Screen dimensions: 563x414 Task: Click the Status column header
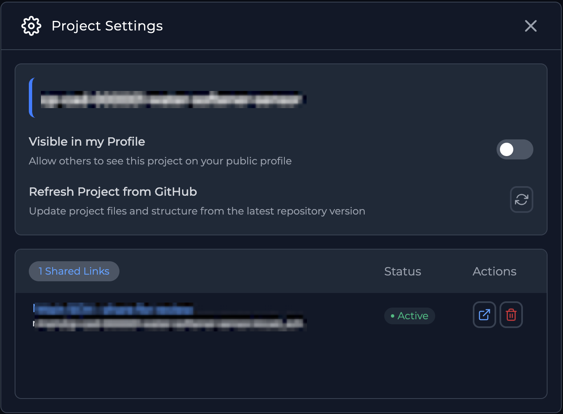403,271
